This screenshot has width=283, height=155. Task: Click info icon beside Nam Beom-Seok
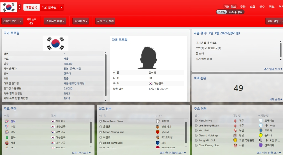pyautogui.click(x=101, y=121)
